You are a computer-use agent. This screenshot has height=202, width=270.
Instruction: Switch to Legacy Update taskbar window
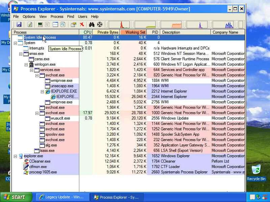[x=62, y=197]
